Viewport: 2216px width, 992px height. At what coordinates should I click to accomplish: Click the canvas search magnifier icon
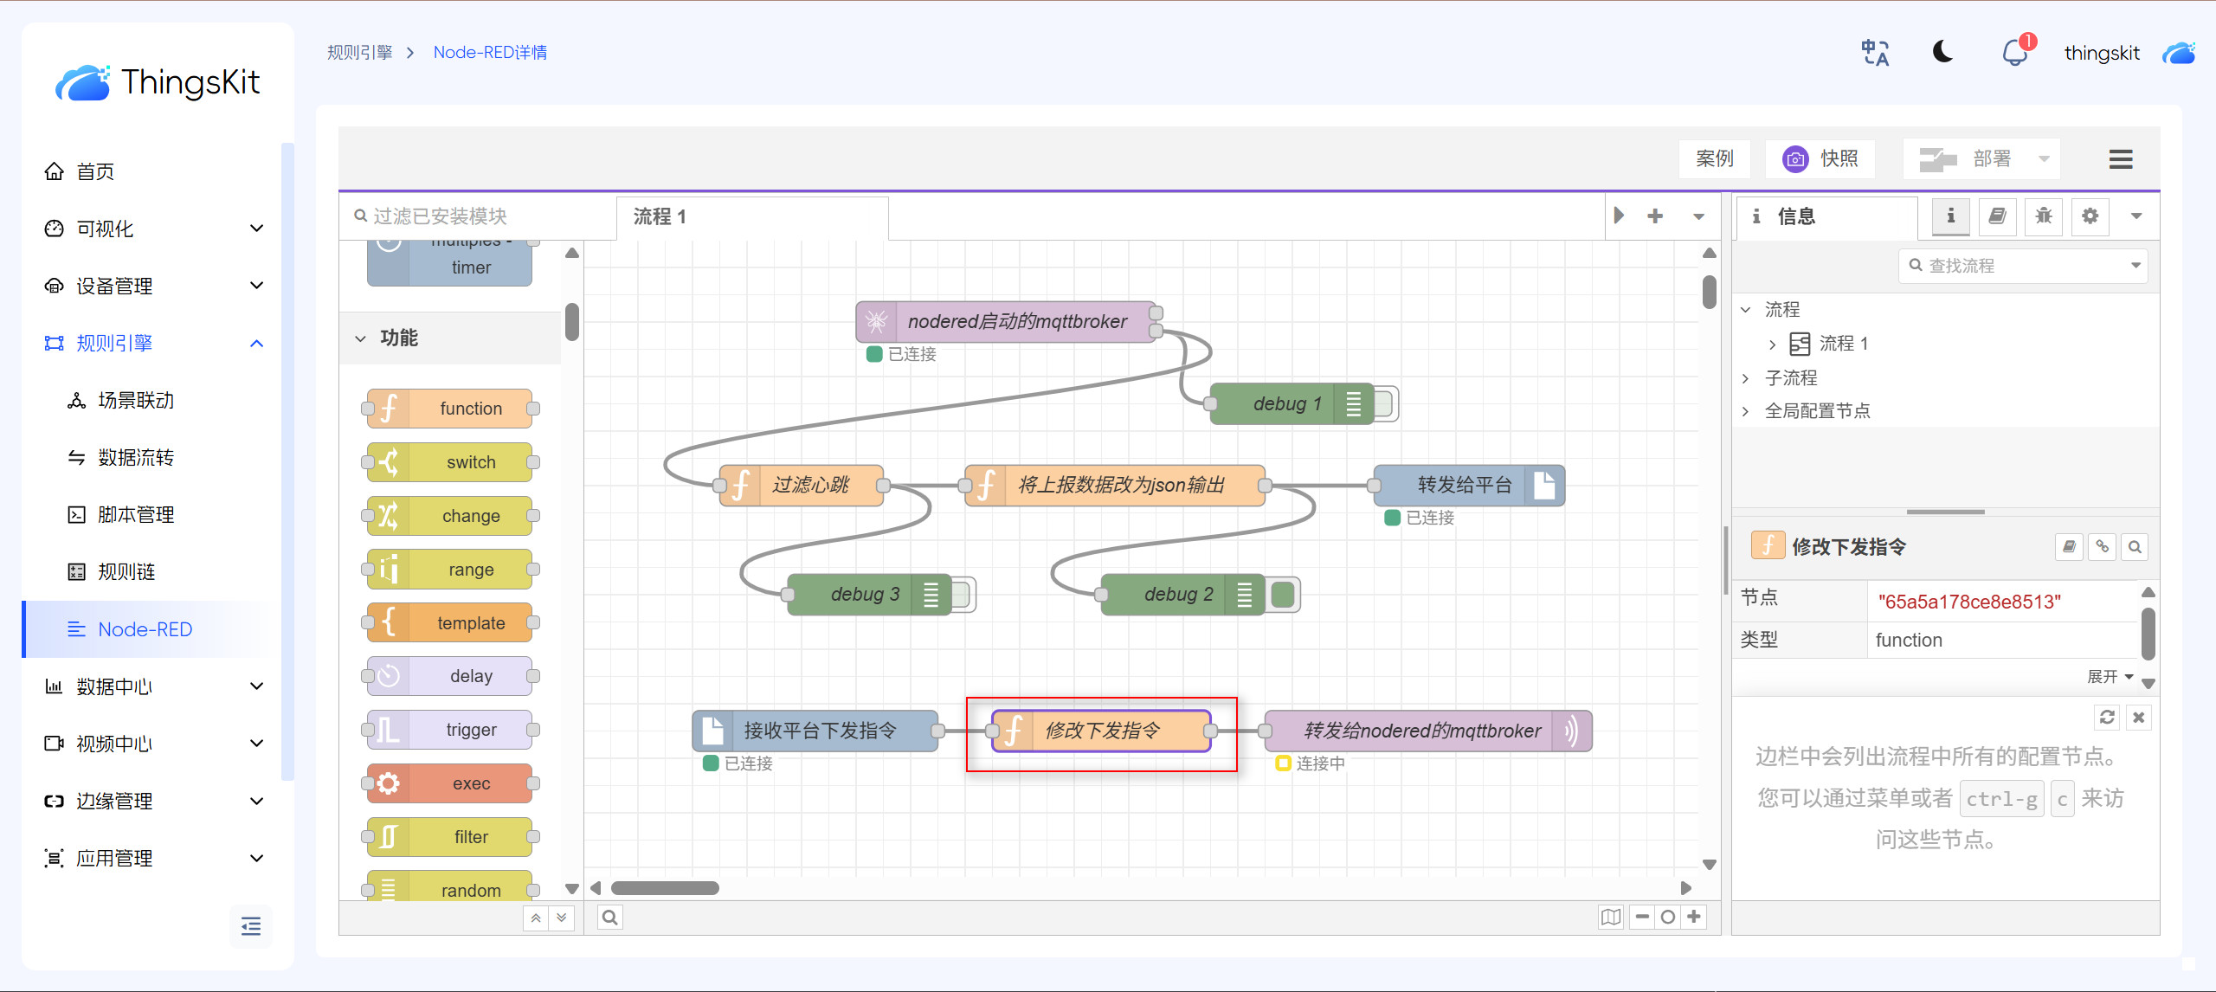[610, 918]
